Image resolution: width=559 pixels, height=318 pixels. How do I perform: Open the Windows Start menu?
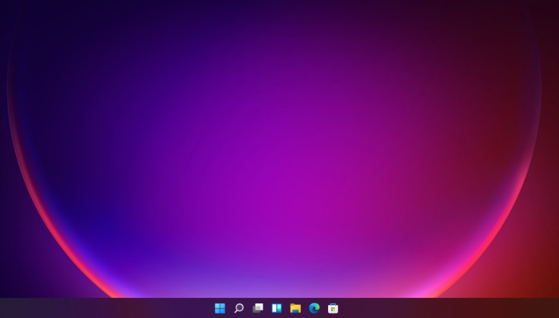click(220, 308)
